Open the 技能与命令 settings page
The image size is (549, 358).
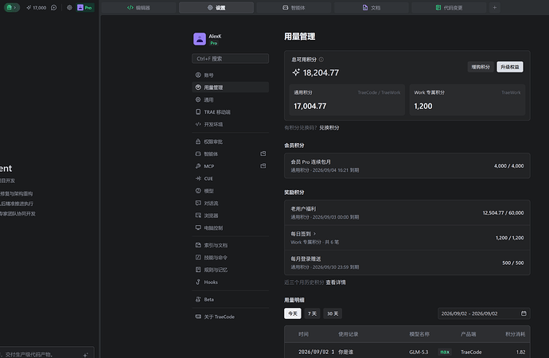230,258
